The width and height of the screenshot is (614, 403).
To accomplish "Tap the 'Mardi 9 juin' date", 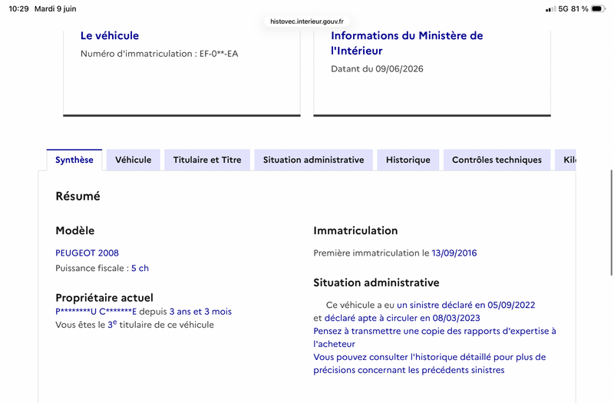I will pos(55,8).
